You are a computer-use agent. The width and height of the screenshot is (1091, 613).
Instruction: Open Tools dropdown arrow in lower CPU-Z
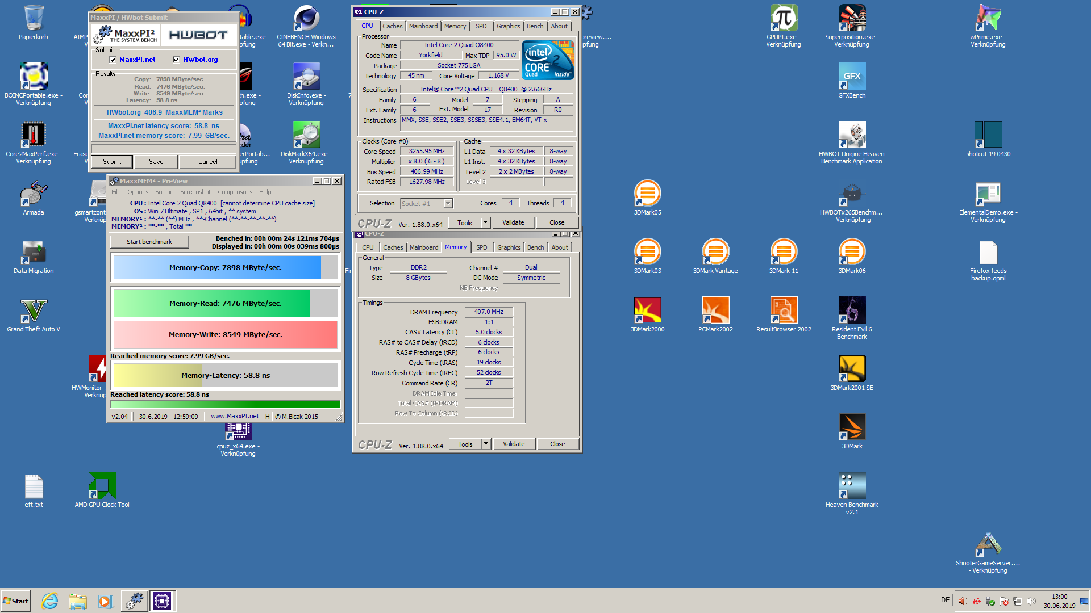(x=486, y=444)
